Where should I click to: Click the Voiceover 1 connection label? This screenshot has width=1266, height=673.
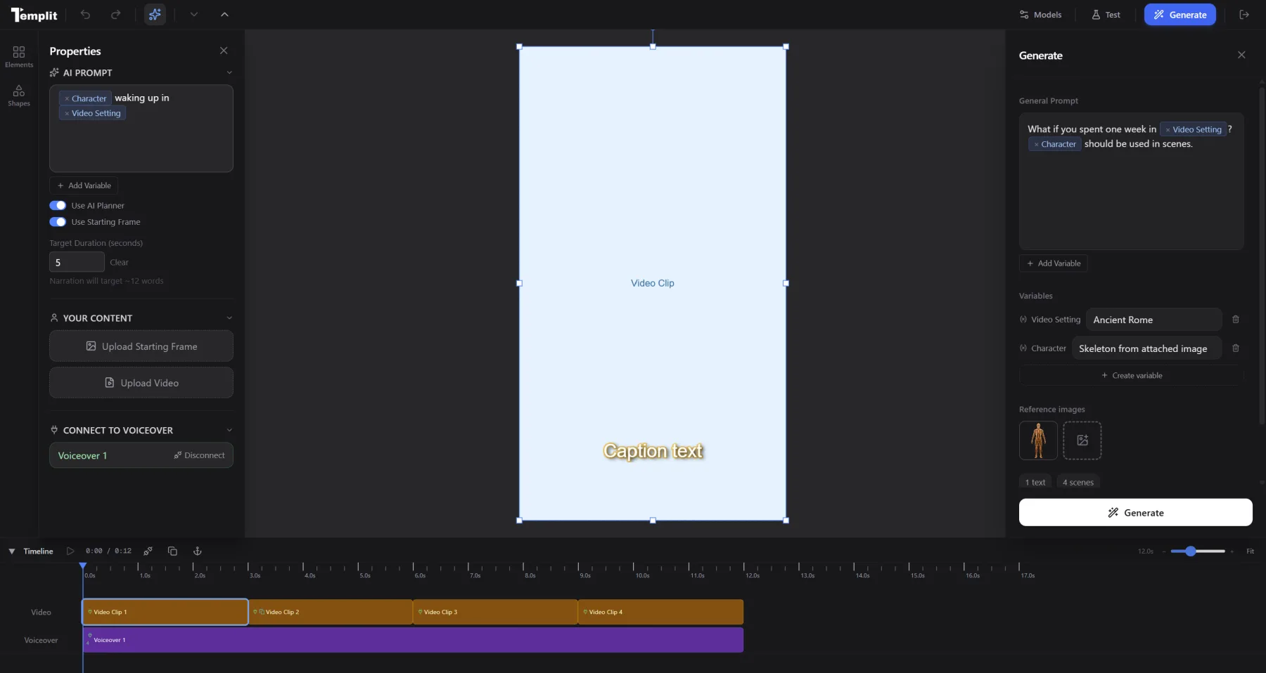[82, 455]
